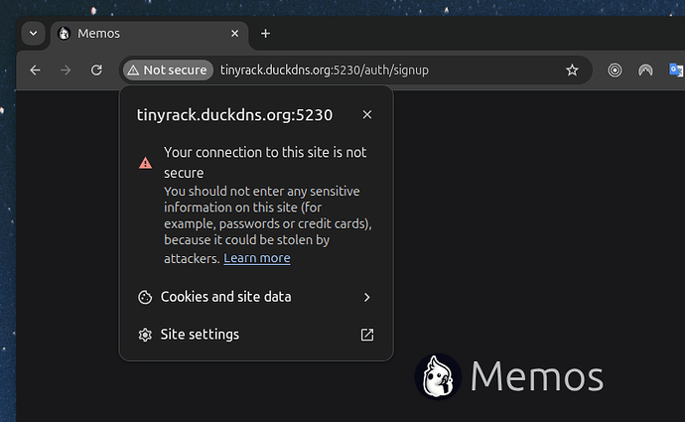Screen dimensions: 685x422
Task: Bookmark this page with star icon
Action: click(572, 70)
